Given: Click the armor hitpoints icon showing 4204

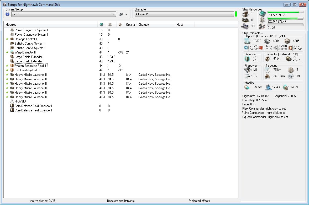Looking at the screenshot, I should [x=267, y=41].
